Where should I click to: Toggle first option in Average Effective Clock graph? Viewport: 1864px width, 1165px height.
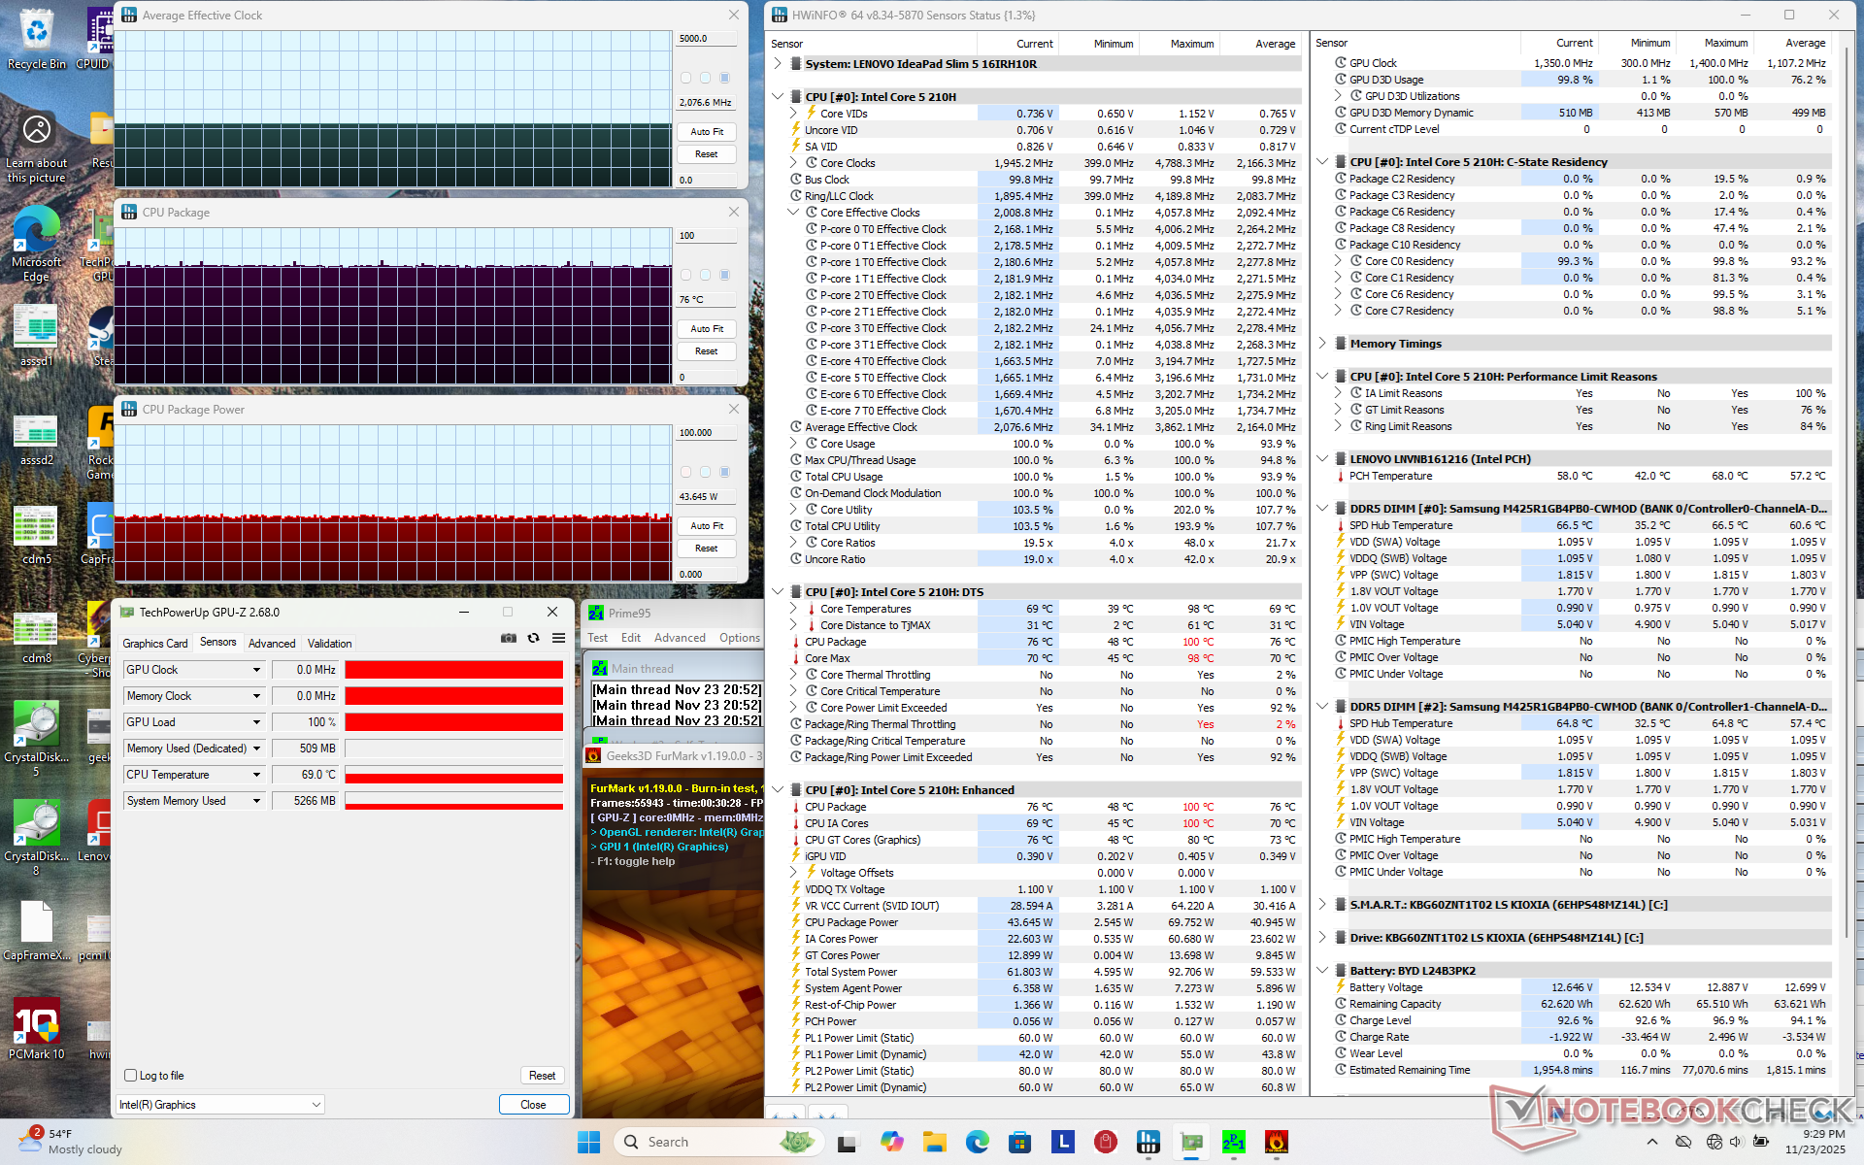pyautogui.click(x=686, y=78)
